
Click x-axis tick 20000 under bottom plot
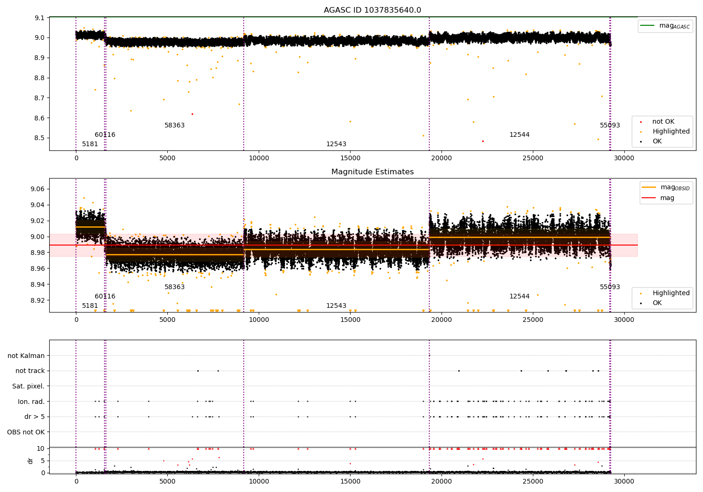point(441,482)
